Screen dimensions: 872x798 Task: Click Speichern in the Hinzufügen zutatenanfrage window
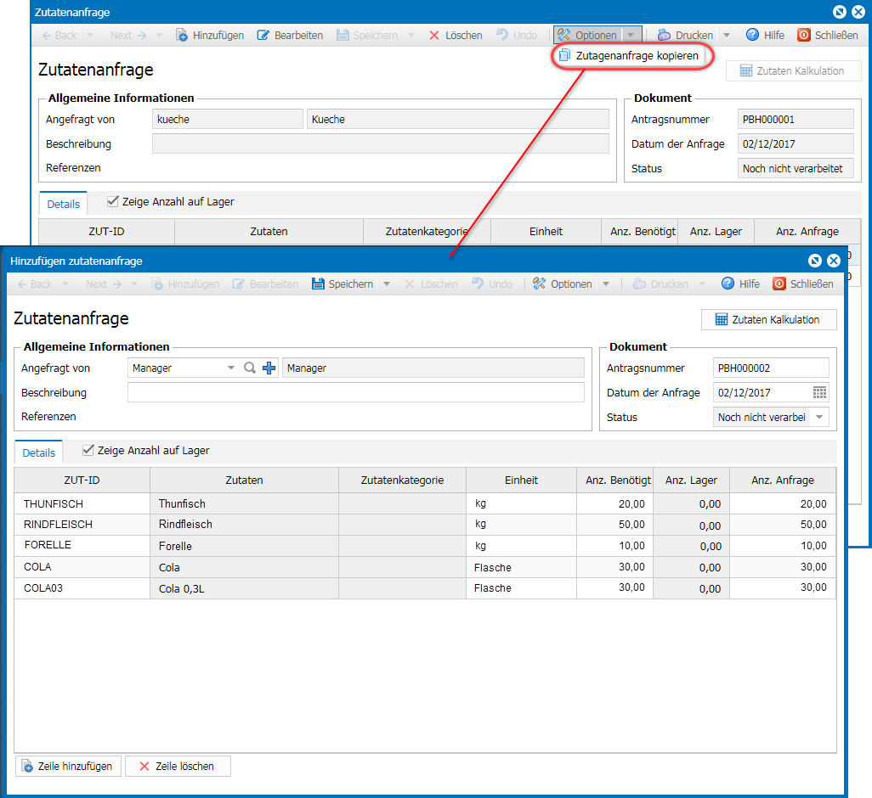tap(343, 284)
